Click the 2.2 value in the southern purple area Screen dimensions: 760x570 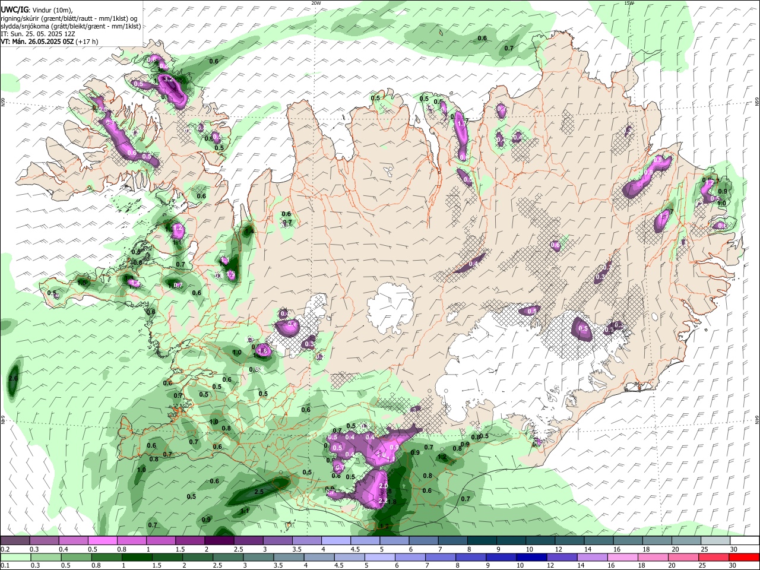coord(382,501)
